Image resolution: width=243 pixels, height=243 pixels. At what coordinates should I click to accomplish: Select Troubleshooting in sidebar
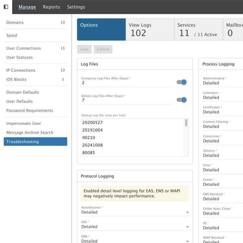(x=35, y=142)
